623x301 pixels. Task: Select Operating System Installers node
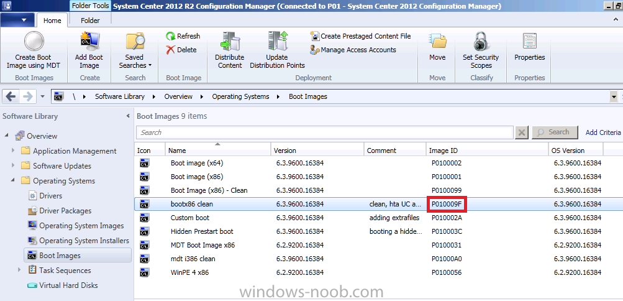coord(84,241)
